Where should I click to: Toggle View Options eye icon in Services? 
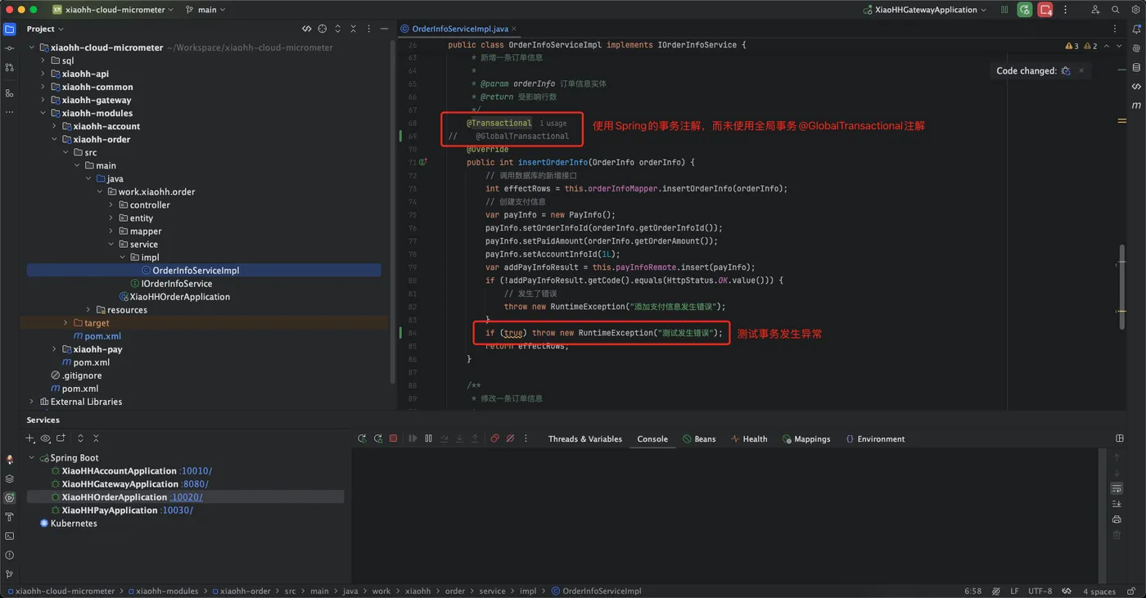(x=46, y=438)
